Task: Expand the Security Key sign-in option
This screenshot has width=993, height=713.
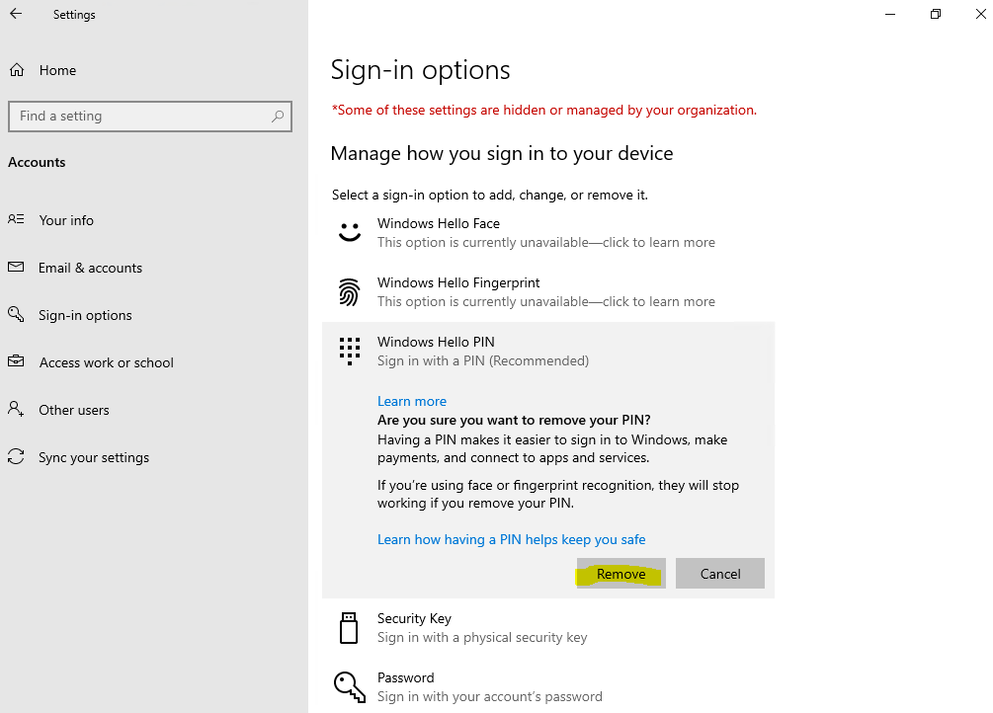Action: [x=548, y=627]
